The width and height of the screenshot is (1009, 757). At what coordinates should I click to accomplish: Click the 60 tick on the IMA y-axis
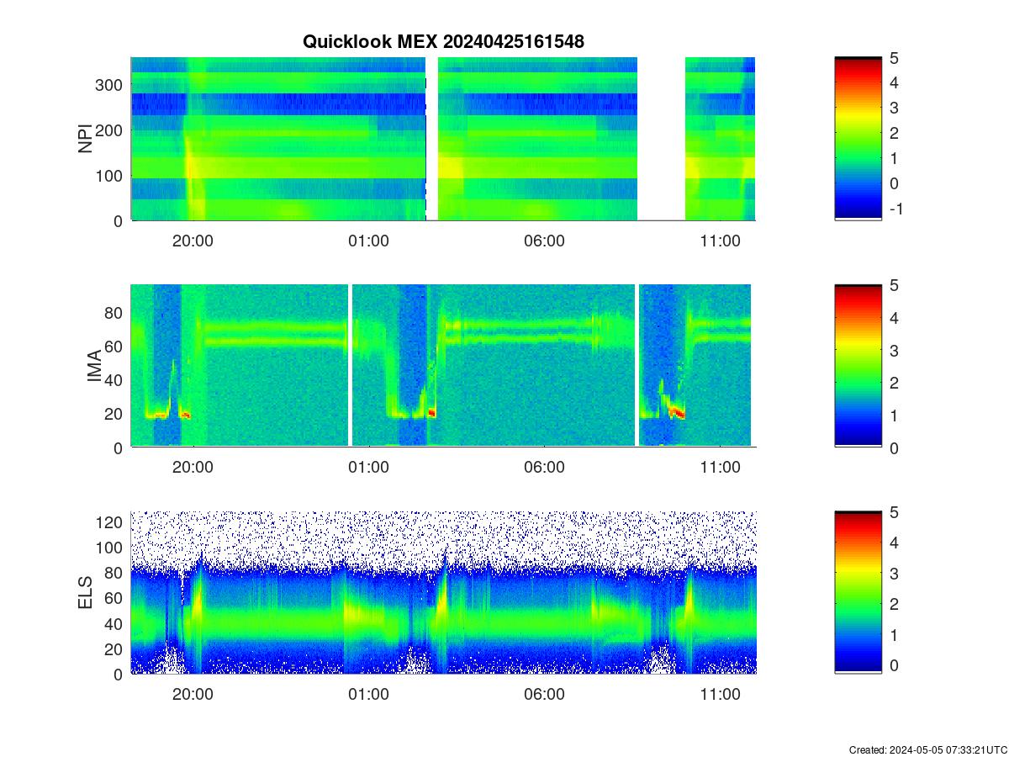pos(115,347)
